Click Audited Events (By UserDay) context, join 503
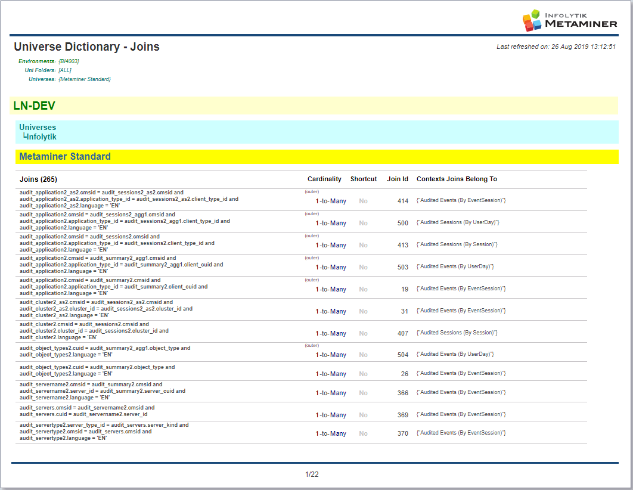 coord(455,266)
